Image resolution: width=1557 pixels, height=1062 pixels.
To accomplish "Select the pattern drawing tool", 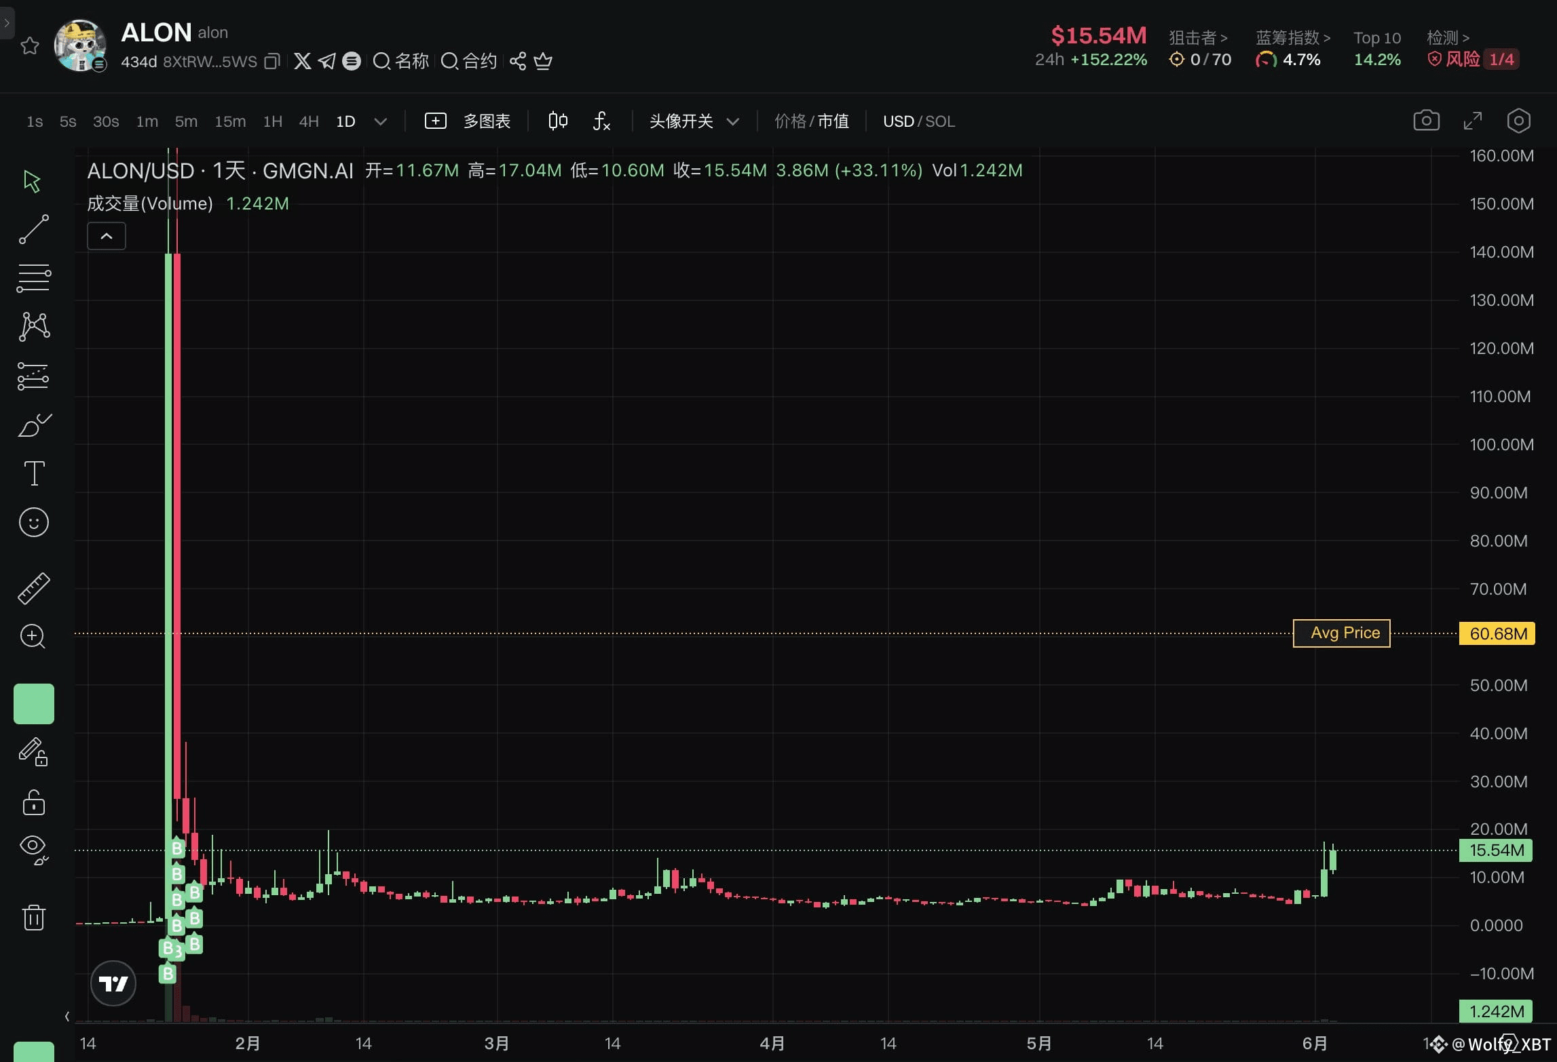I will 34,326.
